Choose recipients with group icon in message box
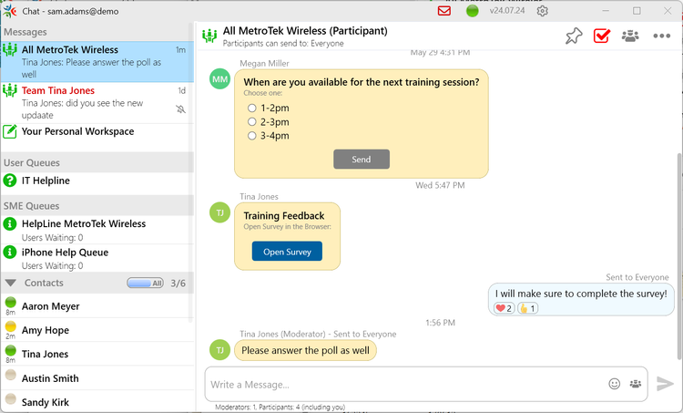The image size is (683, 413). (636, 384)
